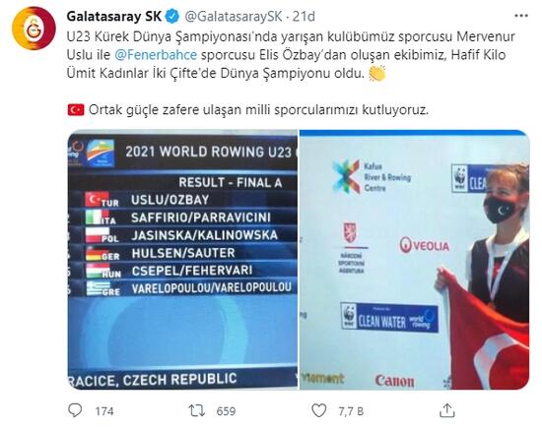Click the 21d timestamp link
The image size is (542, 430).
[x=304, y=16]
